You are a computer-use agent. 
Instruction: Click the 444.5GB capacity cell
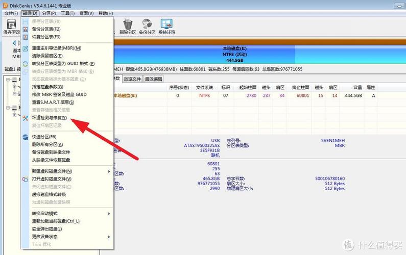click(353, 96)
